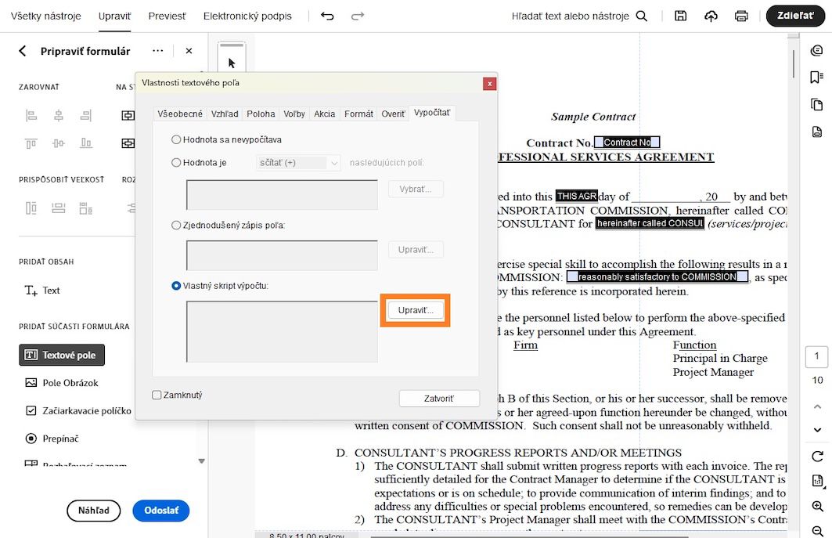Click the blue Odoslať button
Screen dimensions: 832x538
161,511
